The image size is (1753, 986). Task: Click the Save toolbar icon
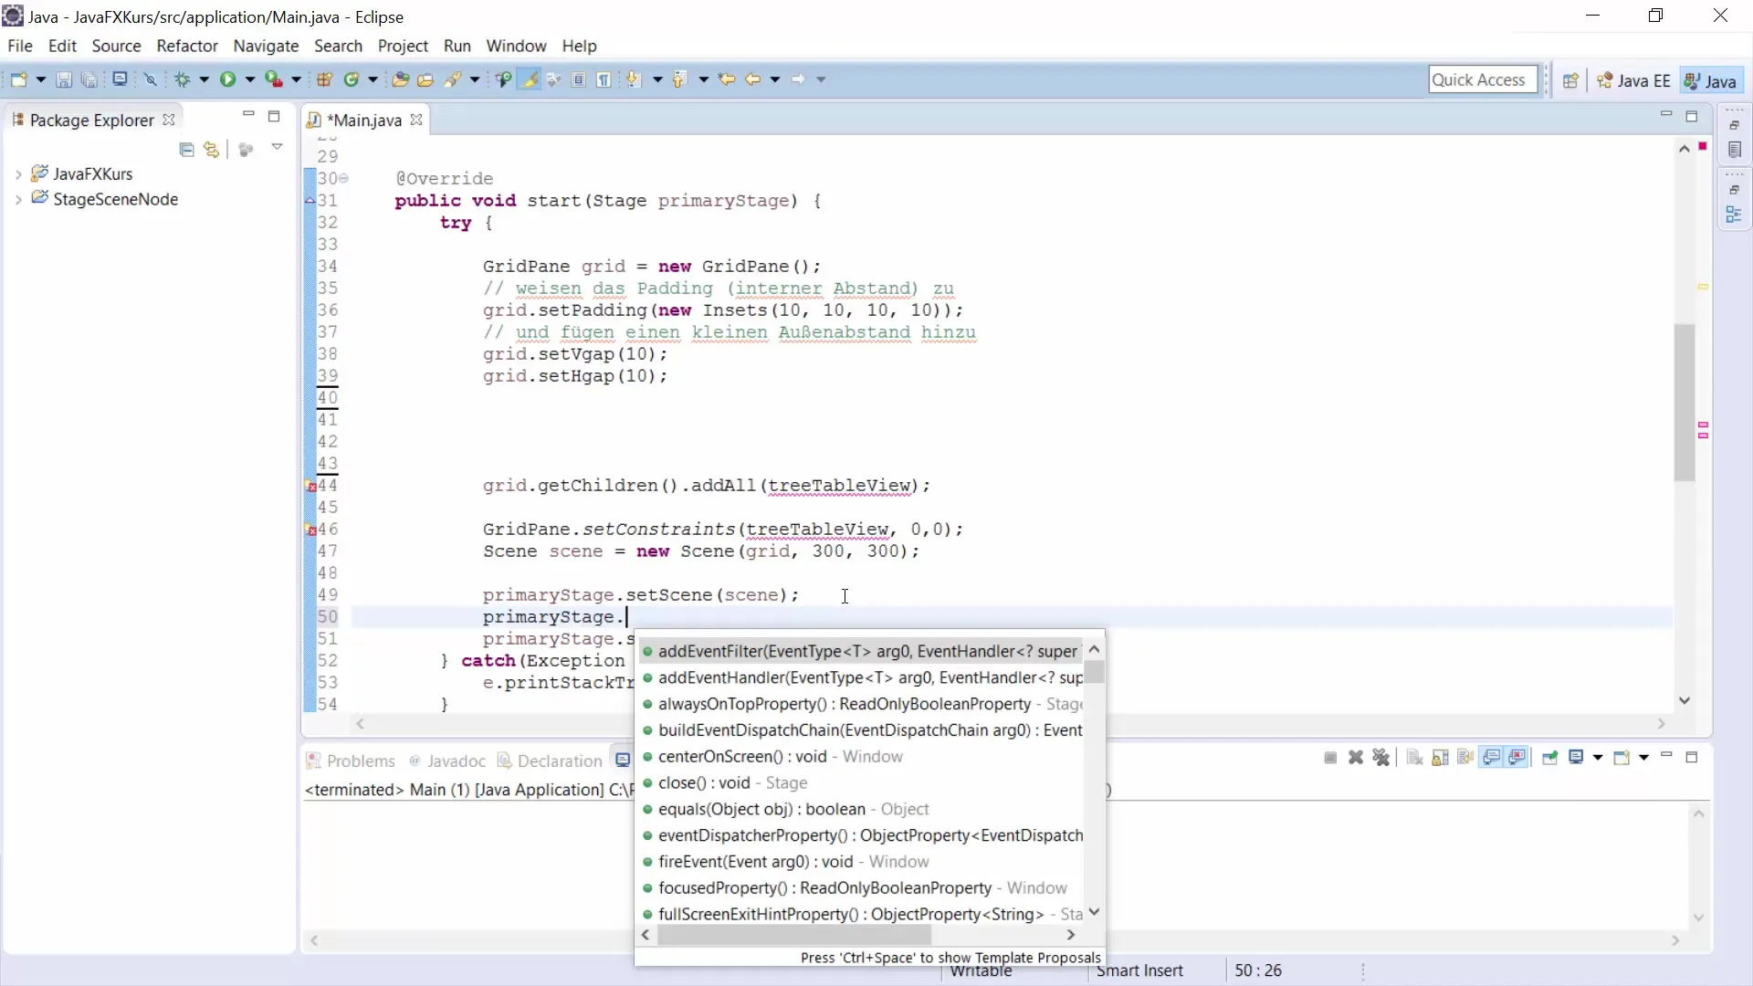(x=64, y=79)
